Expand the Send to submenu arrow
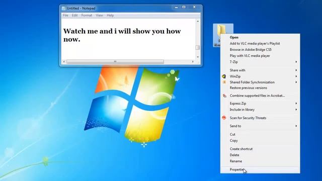The width and height of the screenshot is (322, 181). coord(296,126)
